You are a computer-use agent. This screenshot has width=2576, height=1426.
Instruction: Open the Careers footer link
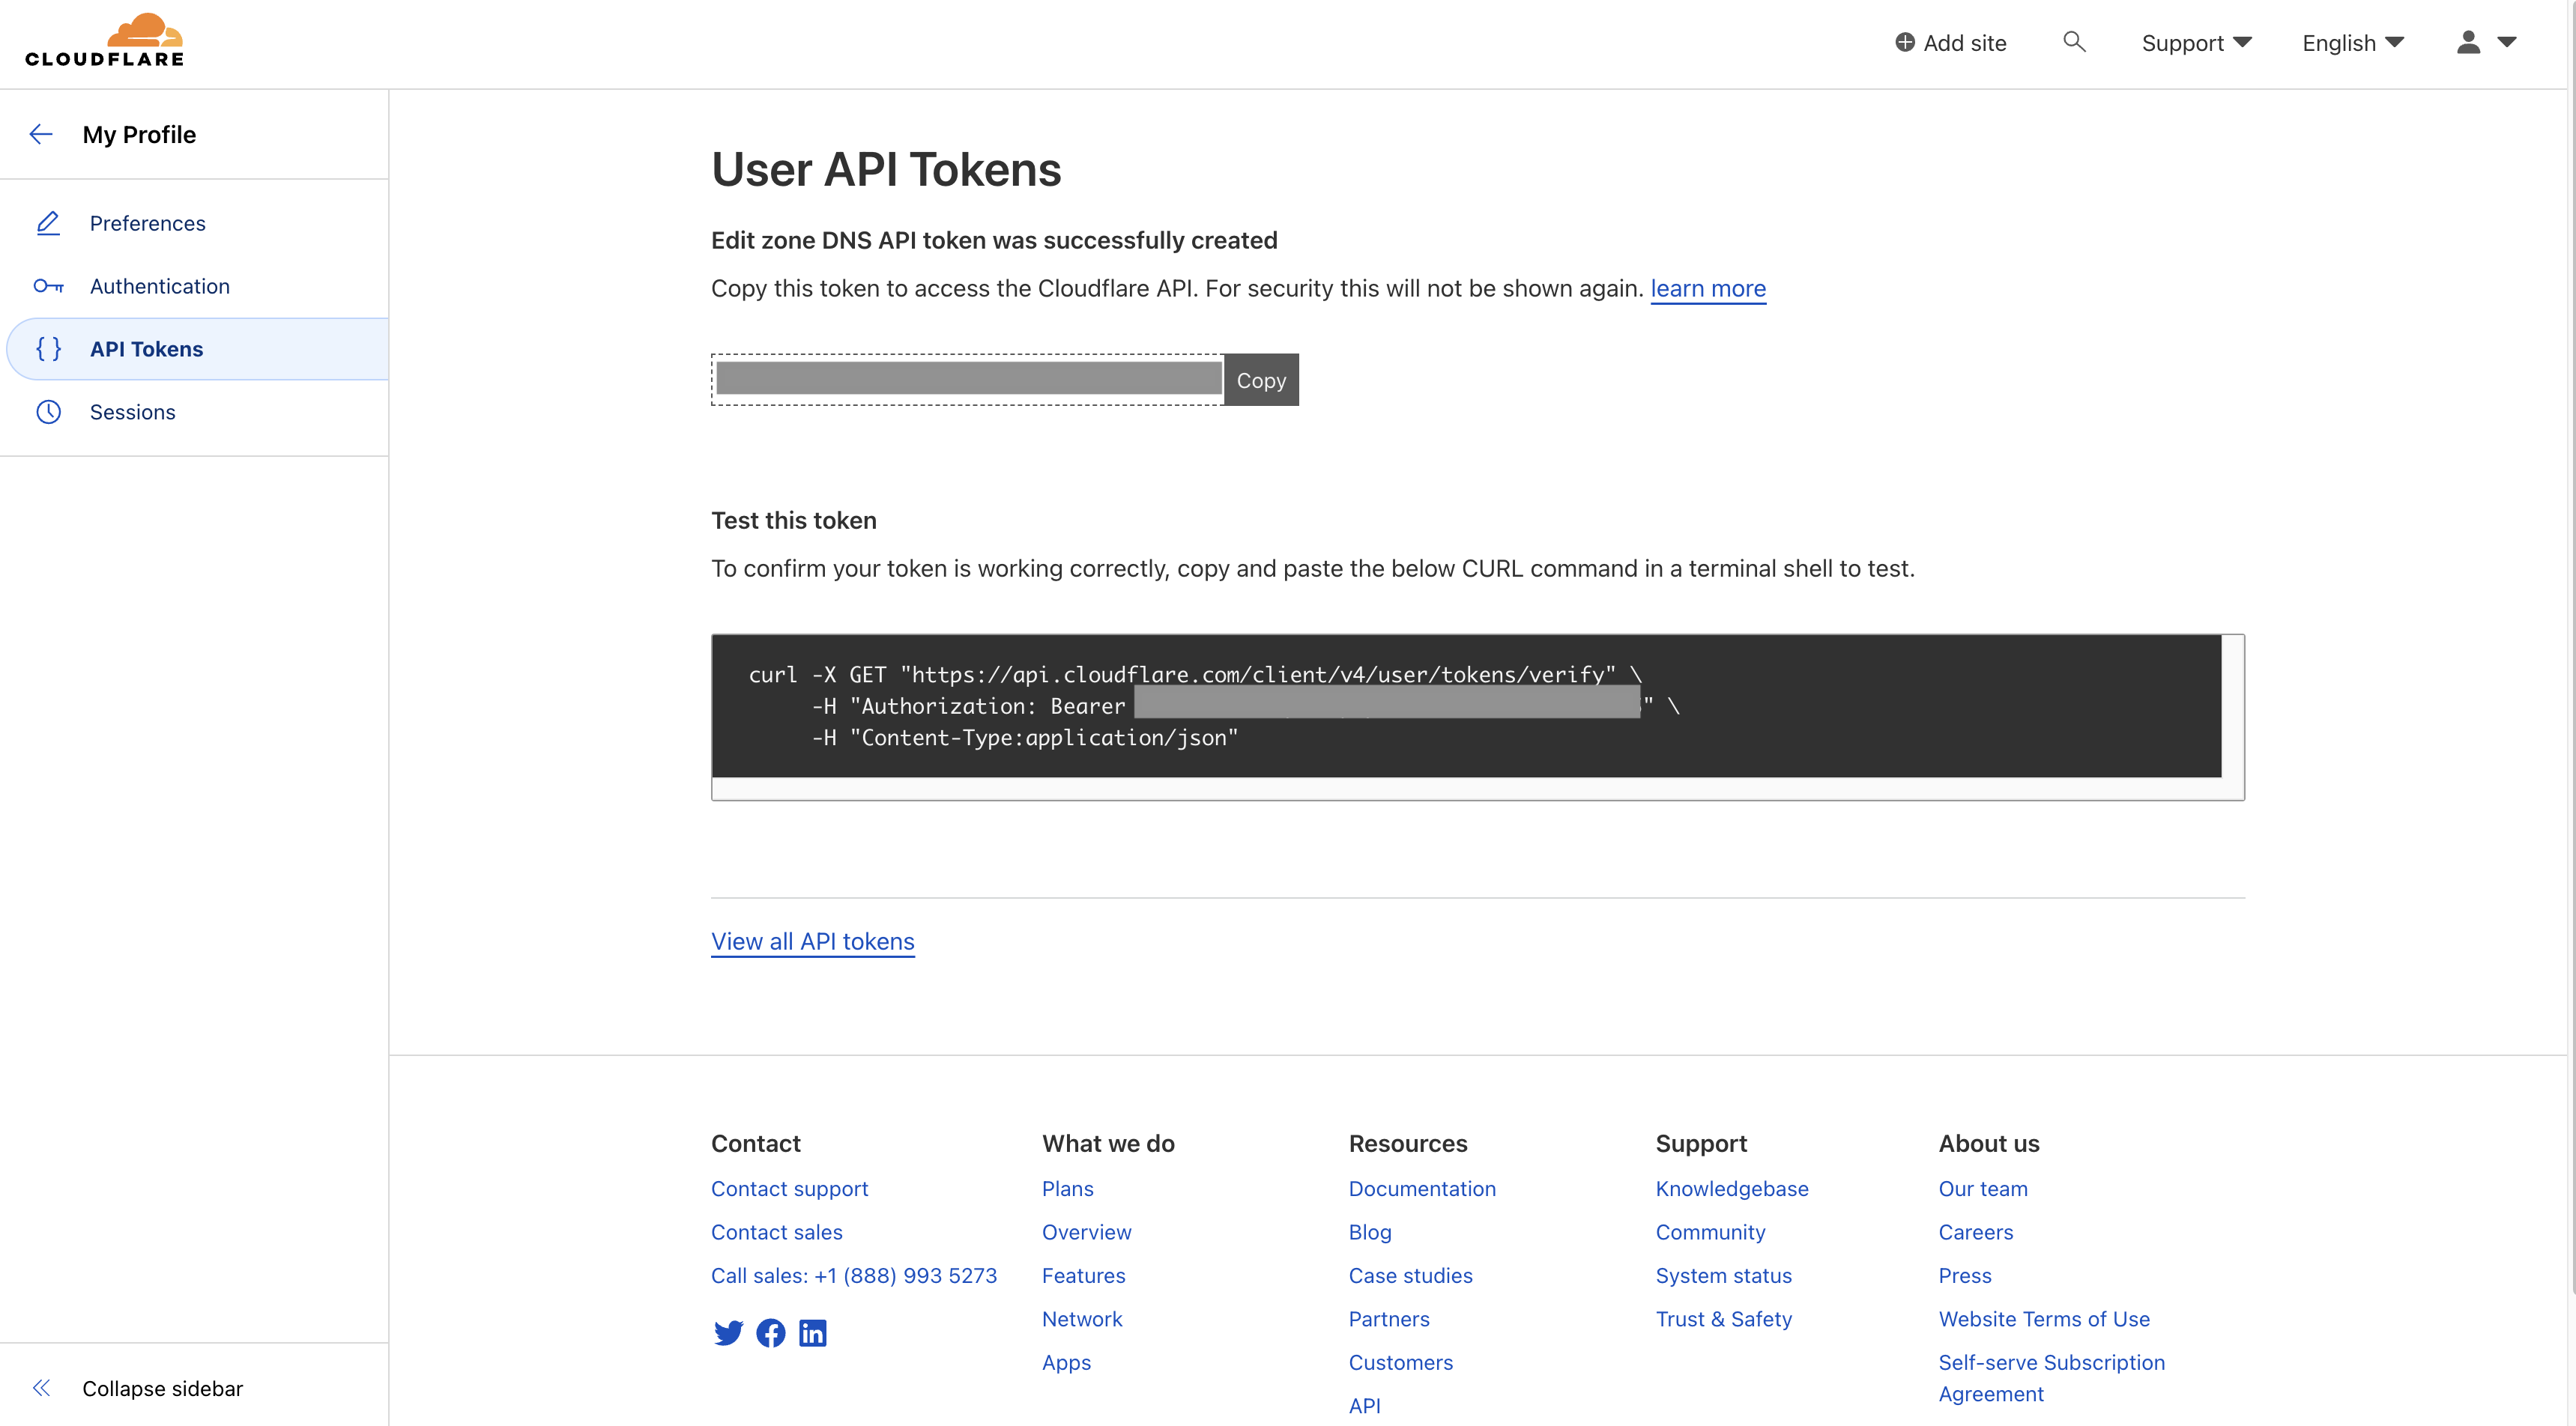coord(1976,1232)
